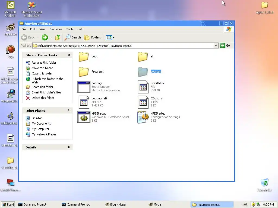Go to My Network Places
Screen dimensions: 278x208
click(44, 134)
